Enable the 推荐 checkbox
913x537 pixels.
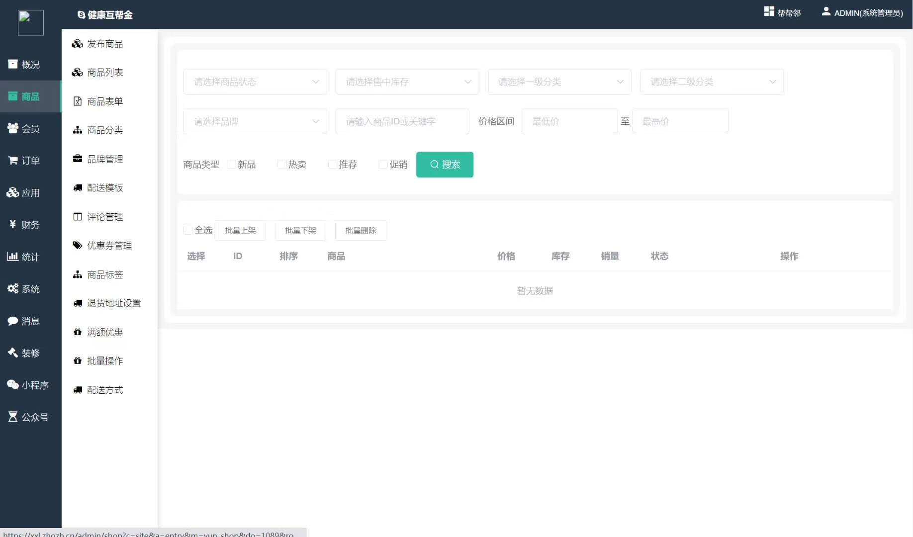(332, 165)
